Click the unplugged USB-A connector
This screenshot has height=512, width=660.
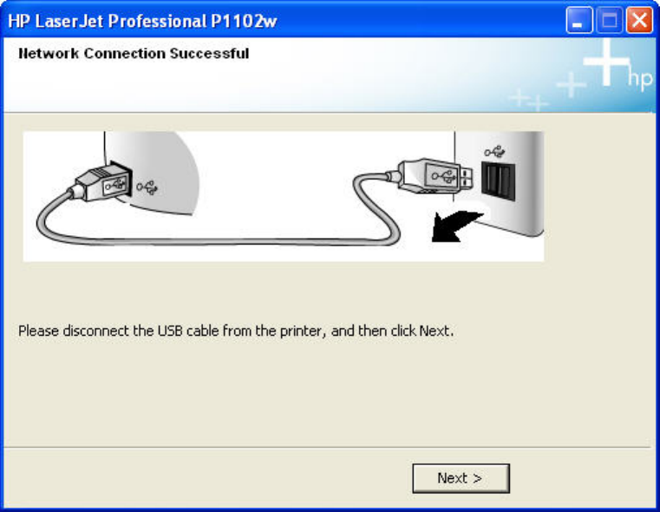432,175
